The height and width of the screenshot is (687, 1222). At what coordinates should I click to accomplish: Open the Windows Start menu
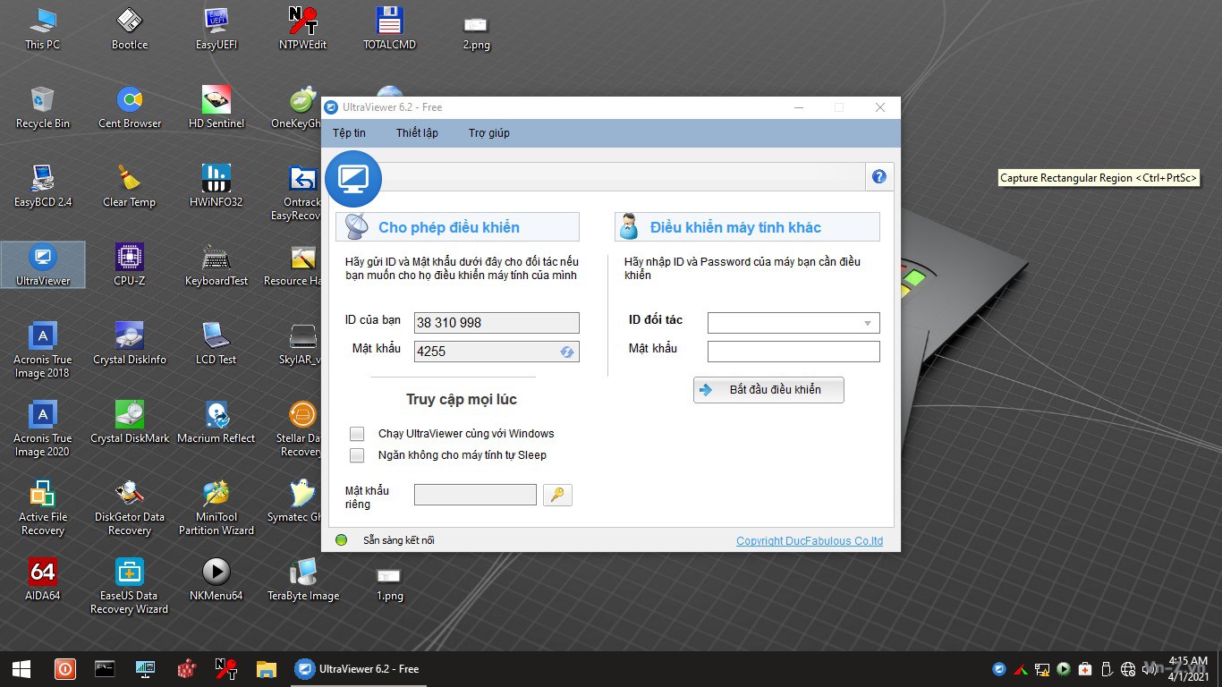click(x=21, y=669)
